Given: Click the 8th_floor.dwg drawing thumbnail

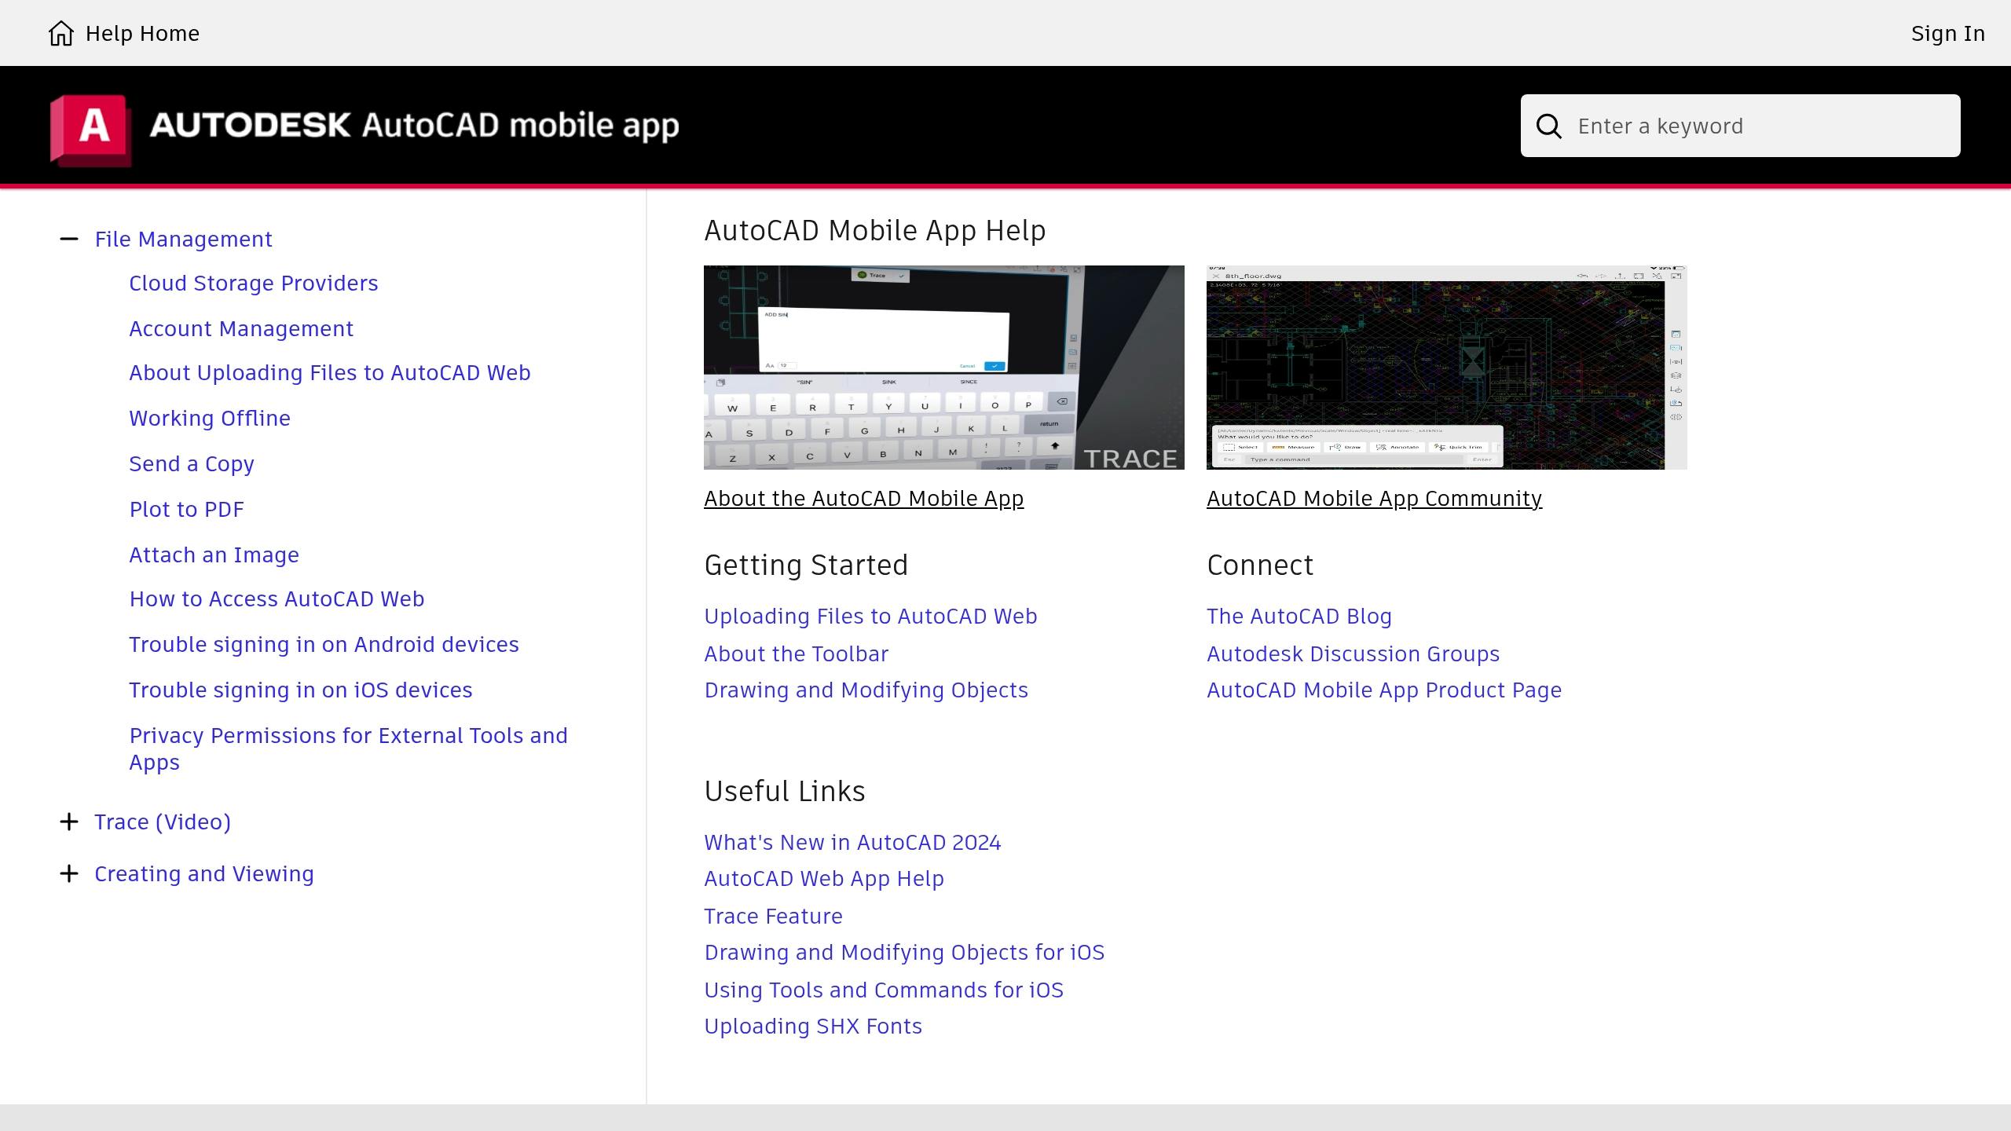Looking at the screenshot, I should pyautogui.click(x=1446, y=367).
